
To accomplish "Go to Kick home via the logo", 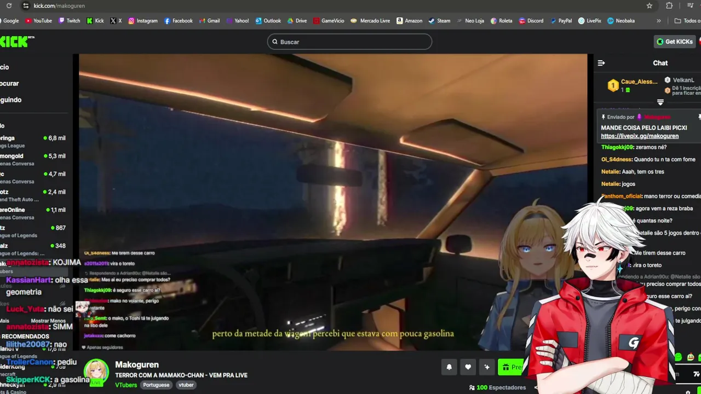I will (x=16, y=42).
